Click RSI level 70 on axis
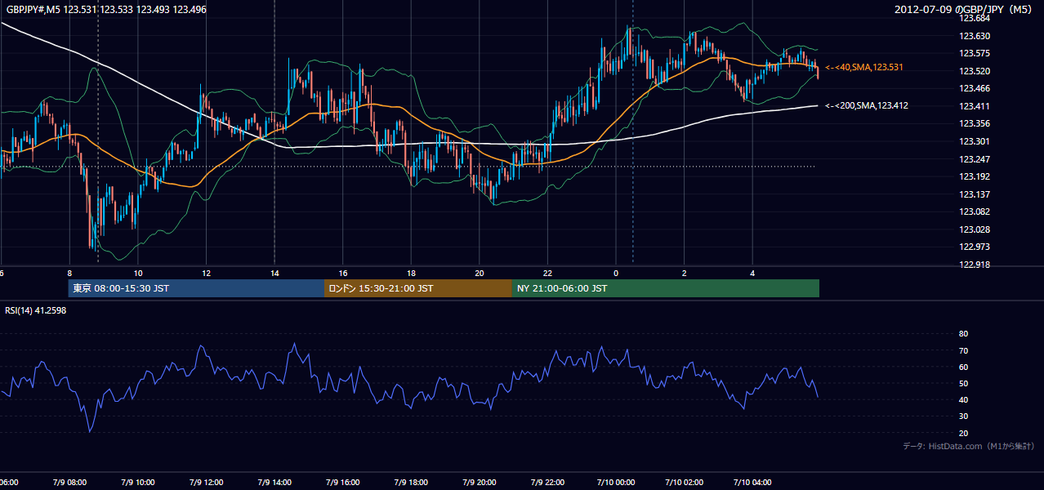1044x490 pixels. coord(964,350)
